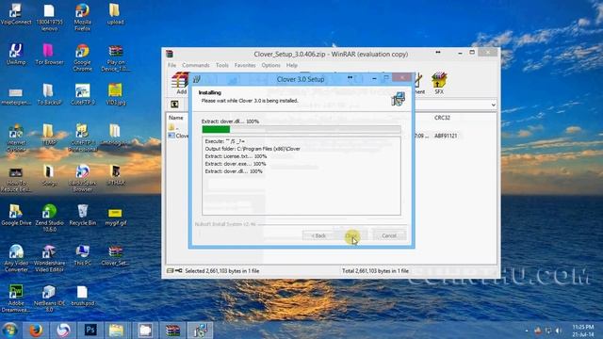The image size is (603, 339).
Task: Click the Close button in Clover Setup
Action: [x=351, y=235]
